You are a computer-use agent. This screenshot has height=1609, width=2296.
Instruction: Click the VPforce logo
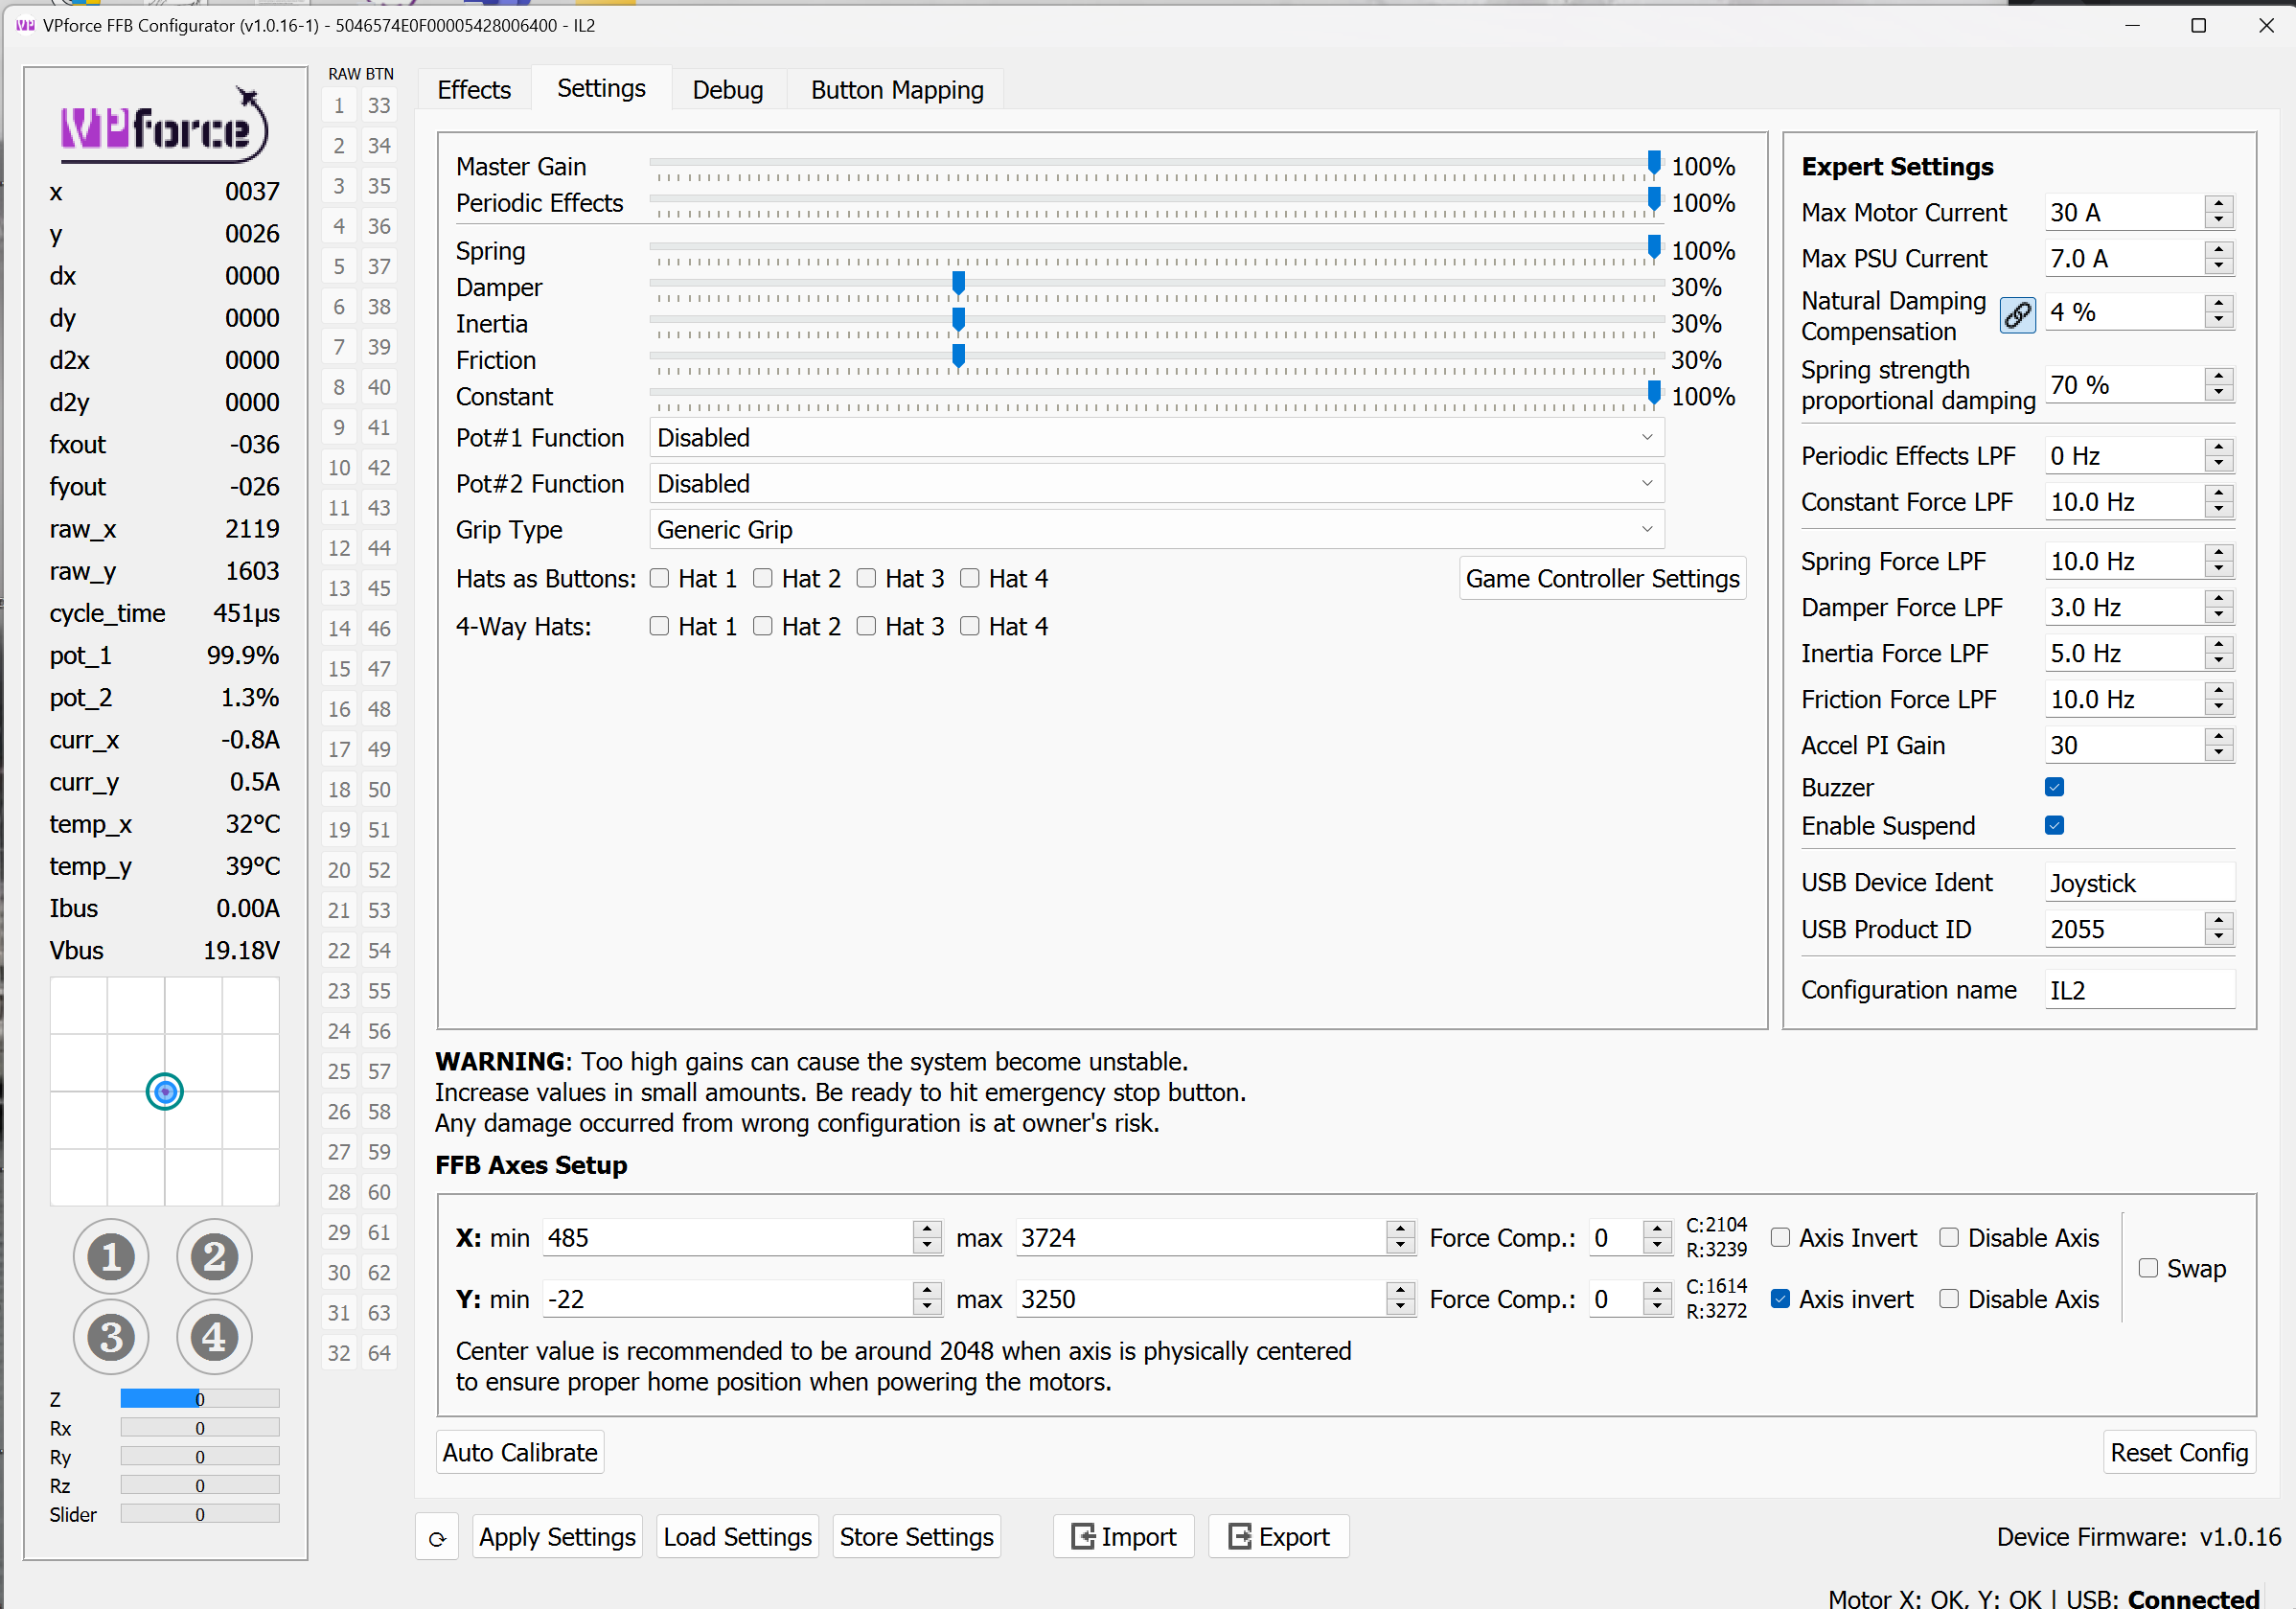click(x=163, y=127)
